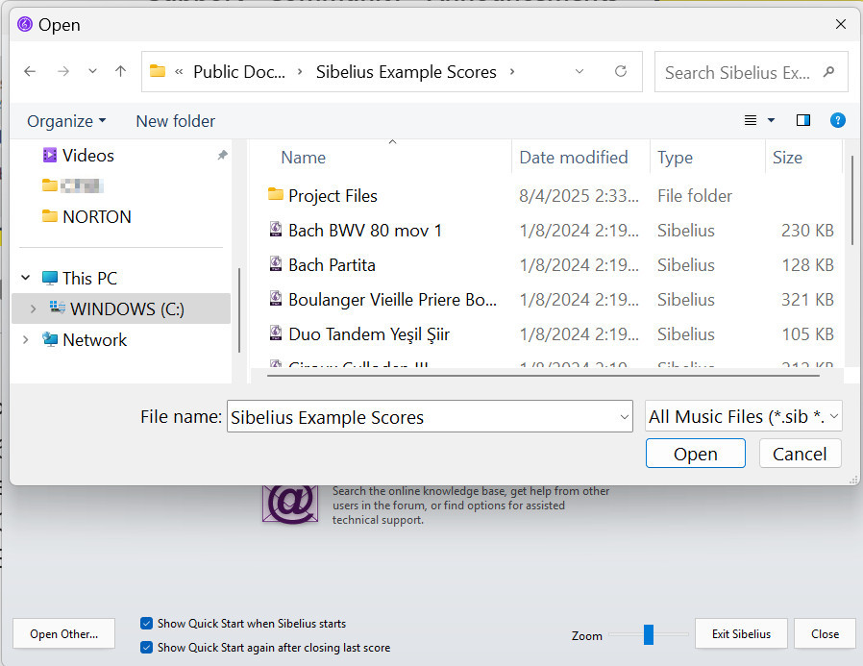Viewport: 863px width, 666px height.
Task: Click the @ support icon
Action: click(290, 503)
